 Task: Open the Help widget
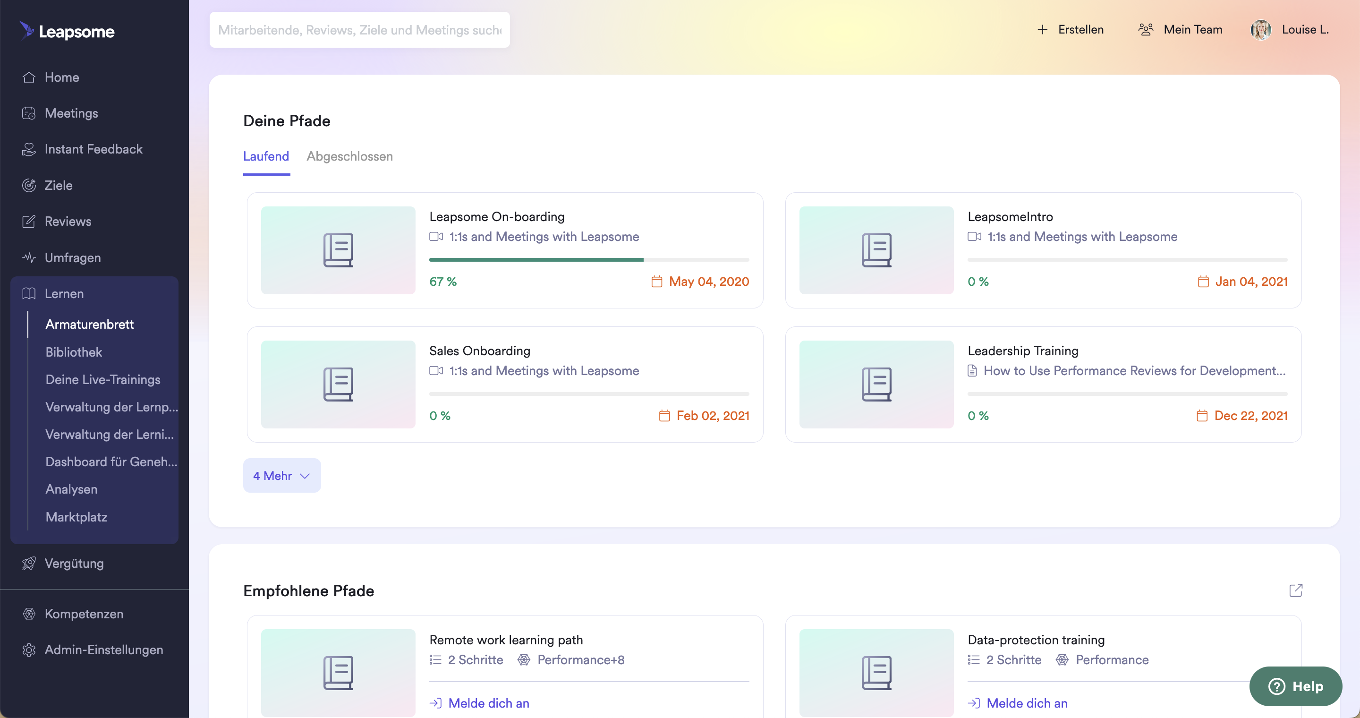(x=1296, y=686)
